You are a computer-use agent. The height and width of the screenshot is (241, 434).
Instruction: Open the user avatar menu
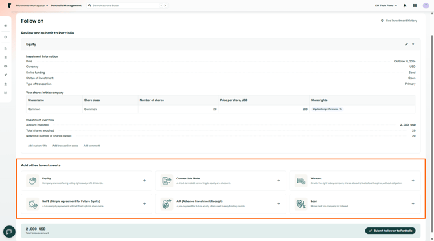pos(426,6)
